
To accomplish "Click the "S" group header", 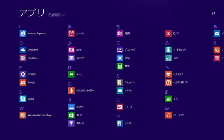I will click(21, 92).
